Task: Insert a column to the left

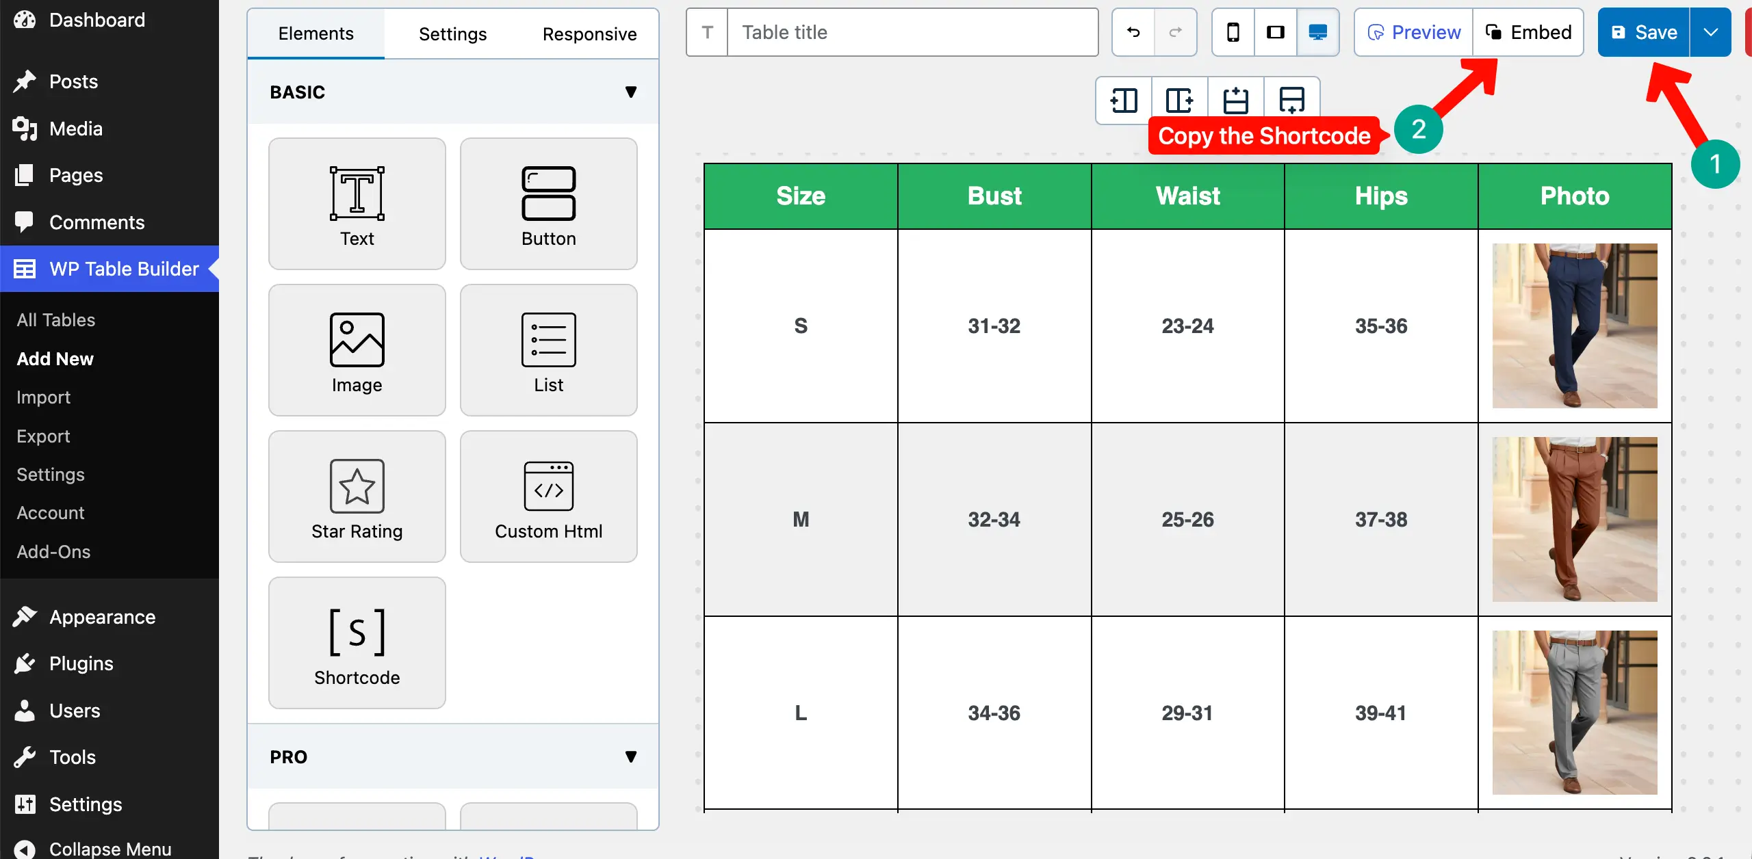Action: 1124,100
